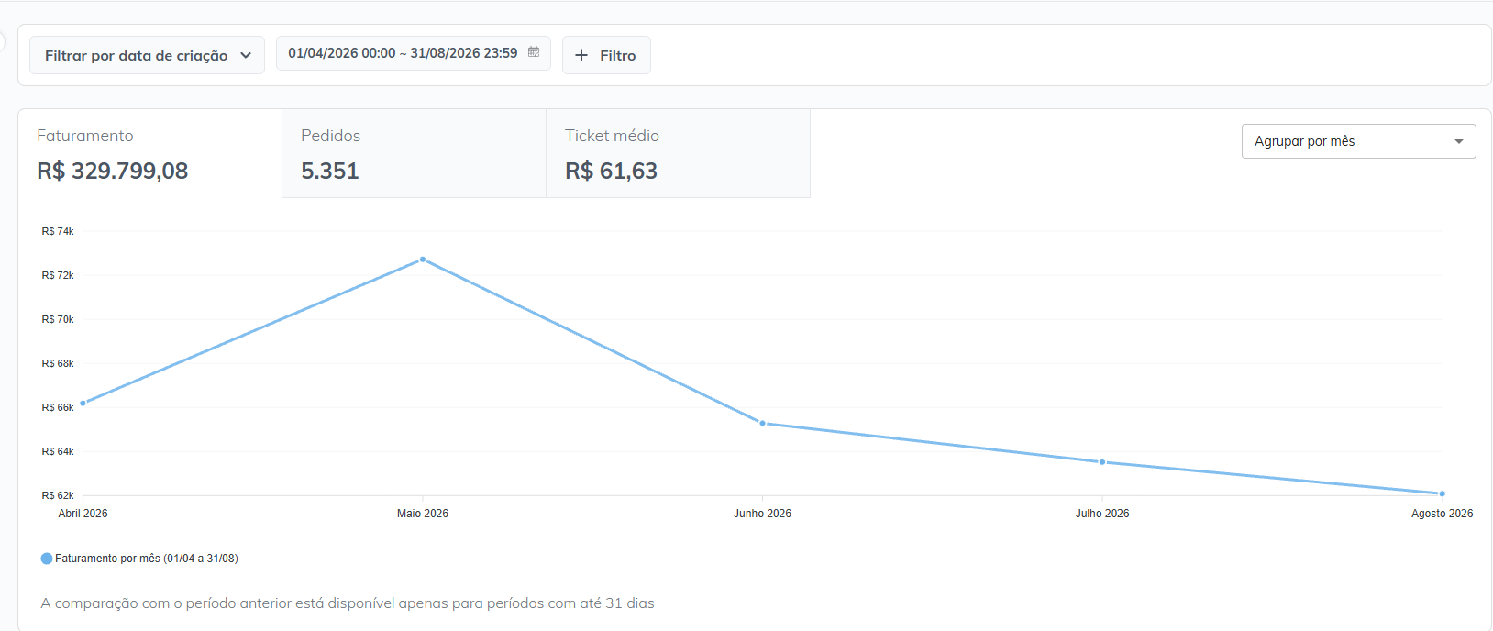Add a new filter with the Filtro button

pos(606,55)
